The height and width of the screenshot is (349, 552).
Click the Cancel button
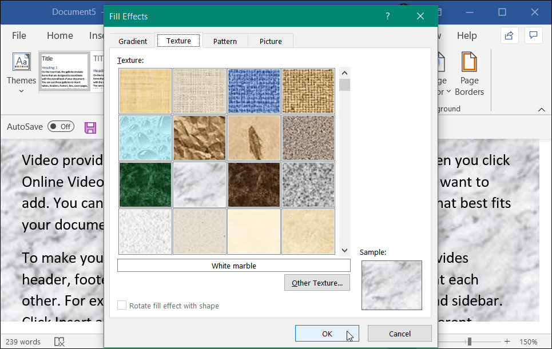tap(400, 334)
